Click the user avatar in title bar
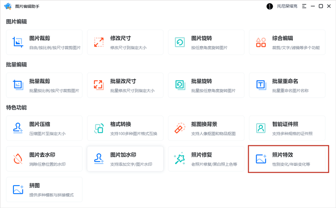Viewport: 336px width, 208px height. pos(270,6)
